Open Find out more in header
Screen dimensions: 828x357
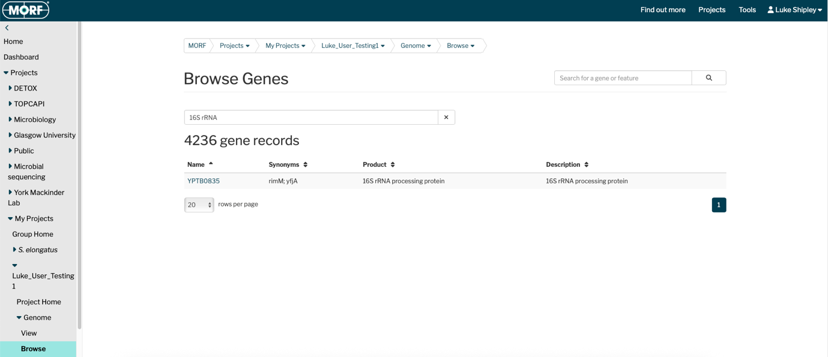click(663, 10)
